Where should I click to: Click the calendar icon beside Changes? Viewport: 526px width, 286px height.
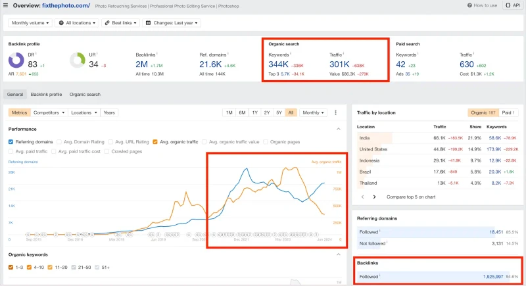coord(148,23)
